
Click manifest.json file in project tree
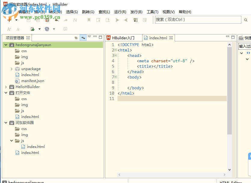coord(32,81)
